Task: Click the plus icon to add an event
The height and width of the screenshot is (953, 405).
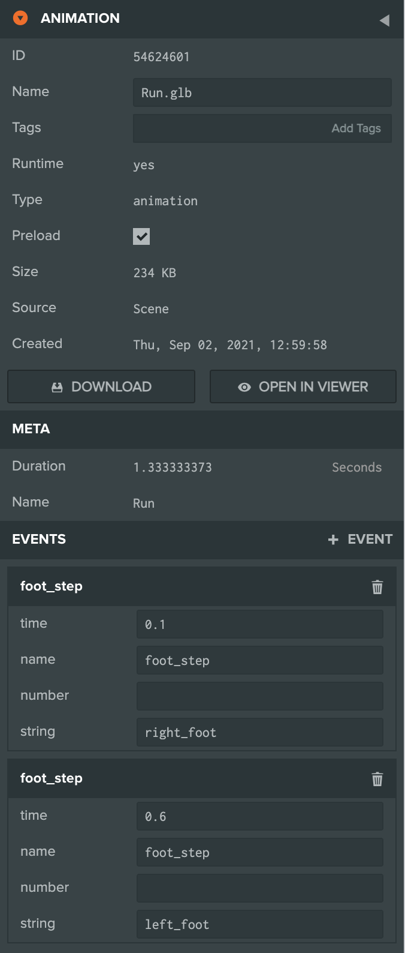Action: click(x=333, y=539)
